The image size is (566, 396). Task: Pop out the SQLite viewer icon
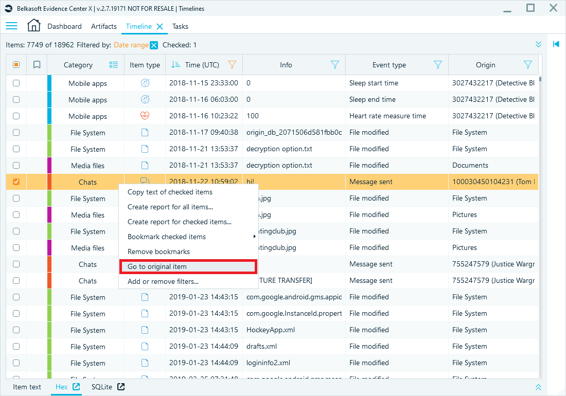pyautogui.click(x=121, y=387)
